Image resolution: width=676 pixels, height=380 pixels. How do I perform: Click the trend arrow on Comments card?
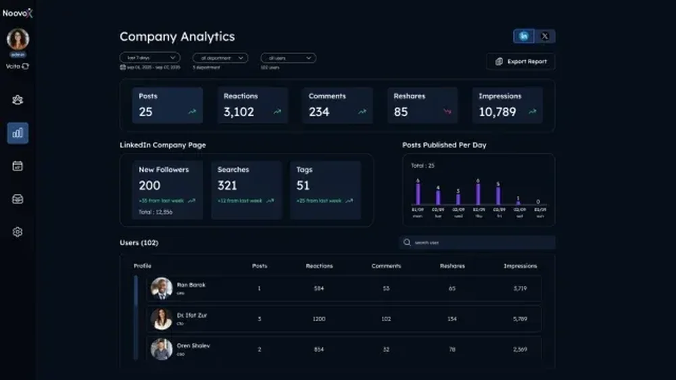point(362,112)
